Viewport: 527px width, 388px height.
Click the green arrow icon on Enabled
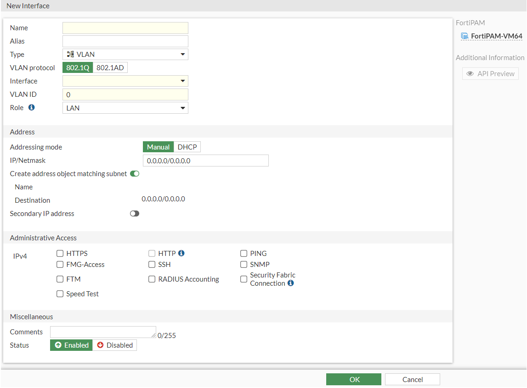(58, 345)
